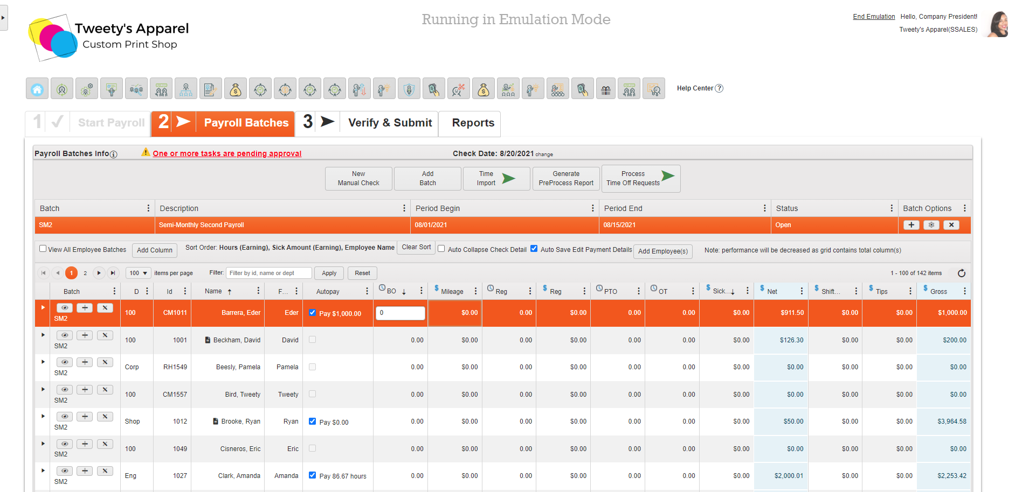Open the items per page dropdown
The width and height of the screenshot is (1022, 492).
(x=139, y=273)
